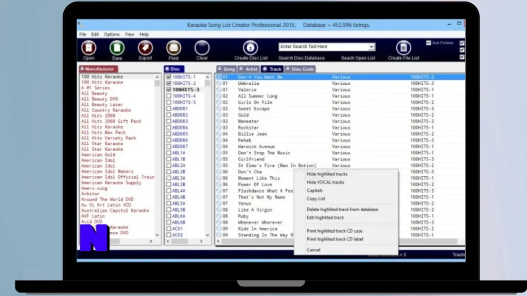This screenshot has height=296, width=527.
Task: Click Manufacturer list scroll down arrow
Action: click(157, 235)
